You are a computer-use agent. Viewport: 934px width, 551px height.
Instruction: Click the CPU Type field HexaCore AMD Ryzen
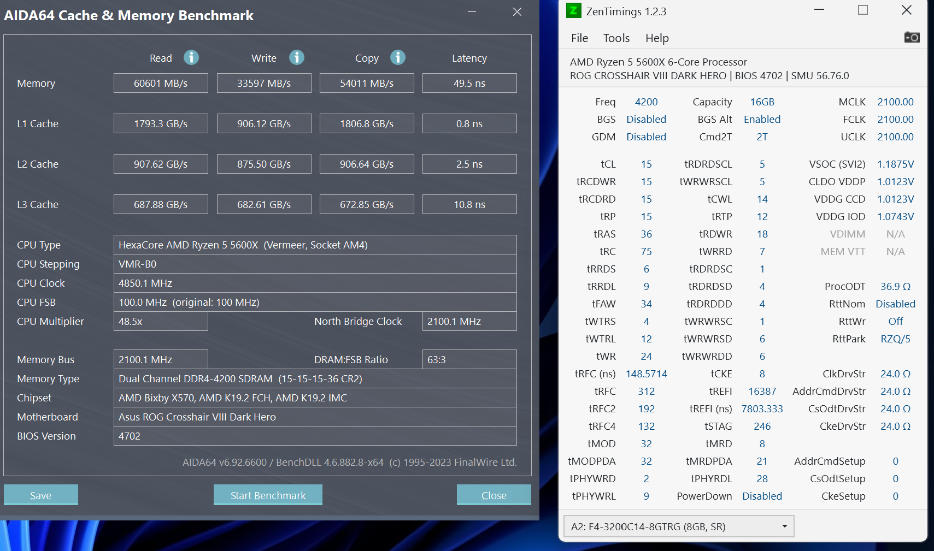pos(315,245)
